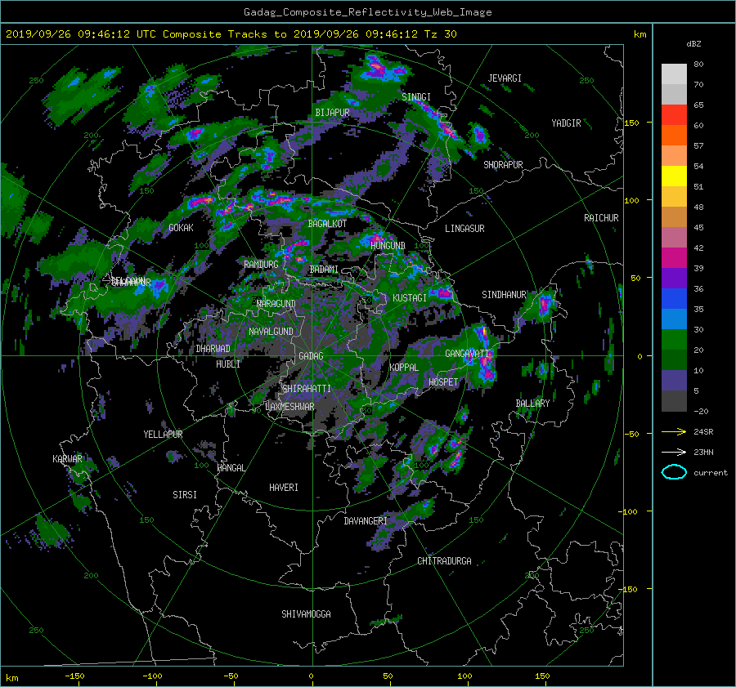Click the HANGAL city label

tap(231, 468)
